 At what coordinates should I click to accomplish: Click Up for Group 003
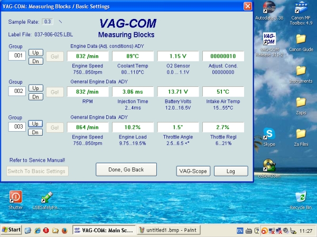35,124
